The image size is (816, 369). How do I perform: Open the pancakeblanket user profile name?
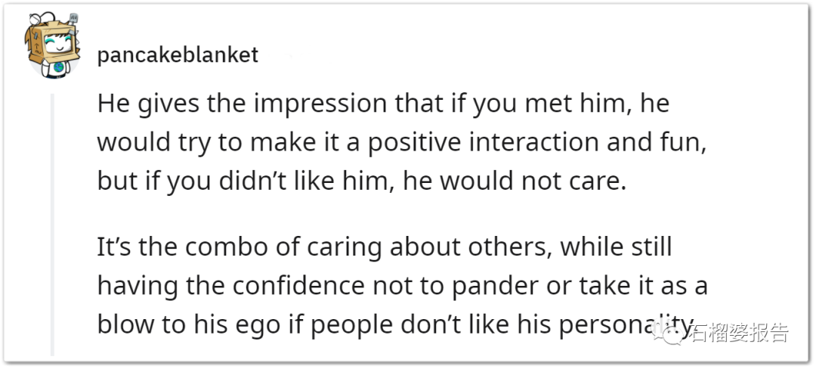tap(178, 54)
